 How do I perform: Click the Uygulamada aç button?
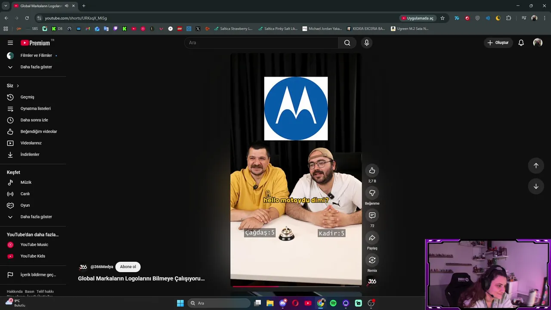coord(418,18)
